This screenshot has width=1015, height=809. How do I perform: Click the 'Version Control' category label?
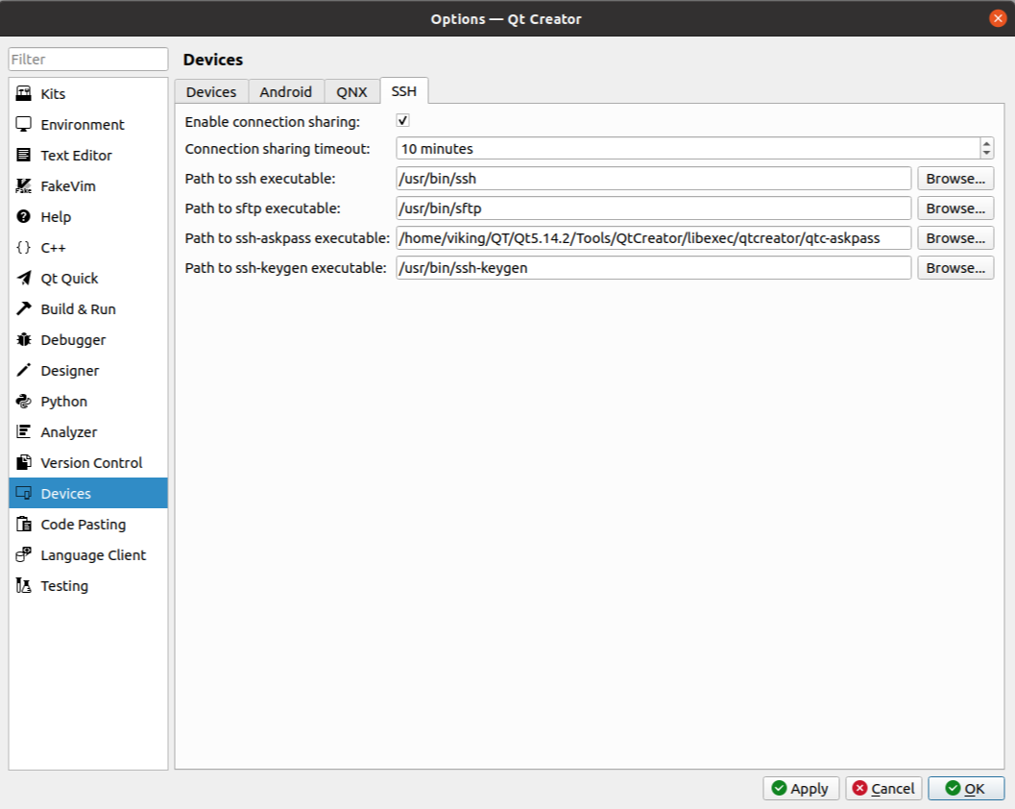pyautogui.click(x=91, y=463)
